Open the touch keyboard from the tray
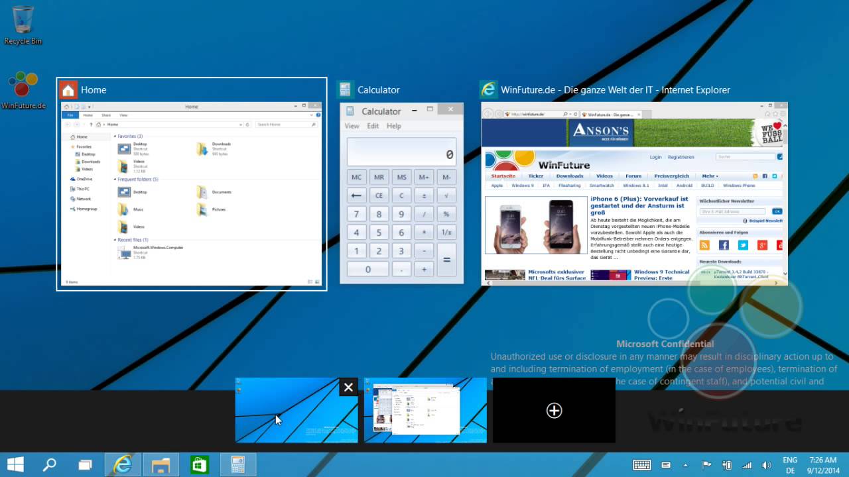The image size is (849, 477). click(642, 465)
